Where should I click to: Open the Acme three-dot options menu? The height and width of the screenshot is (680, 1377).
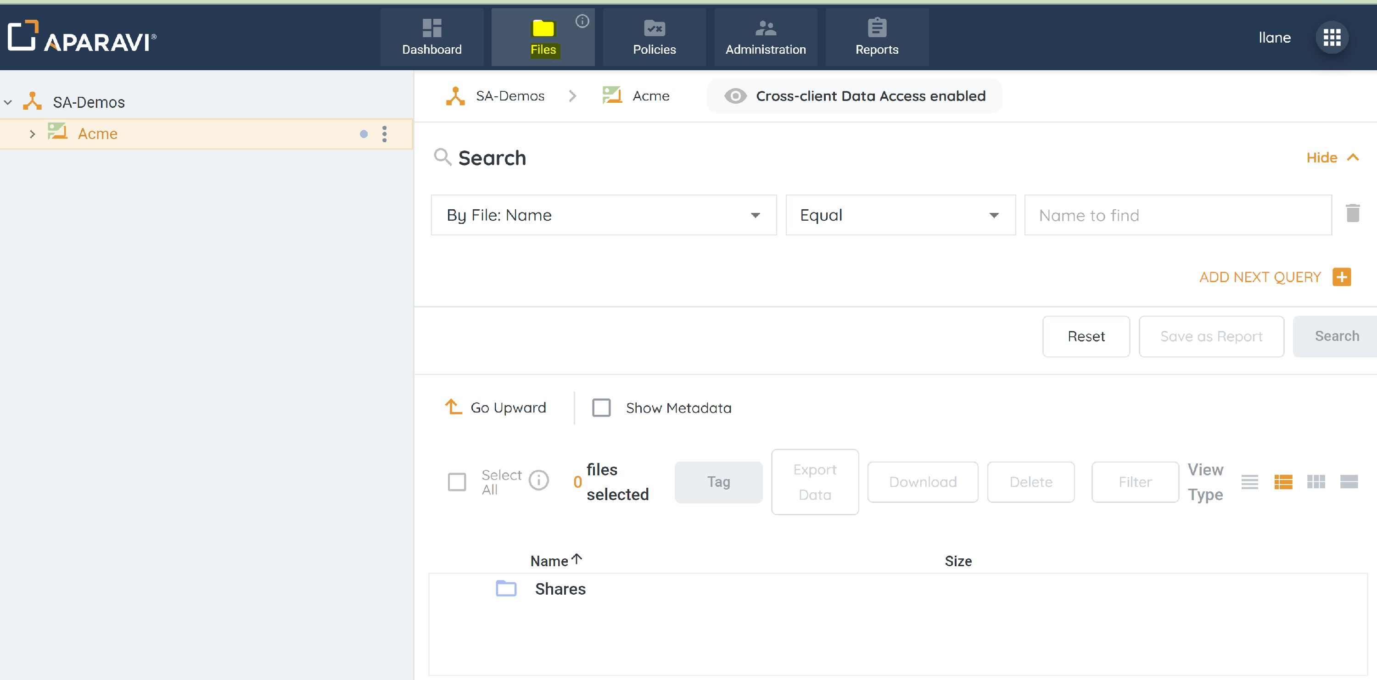coord(384,134)
